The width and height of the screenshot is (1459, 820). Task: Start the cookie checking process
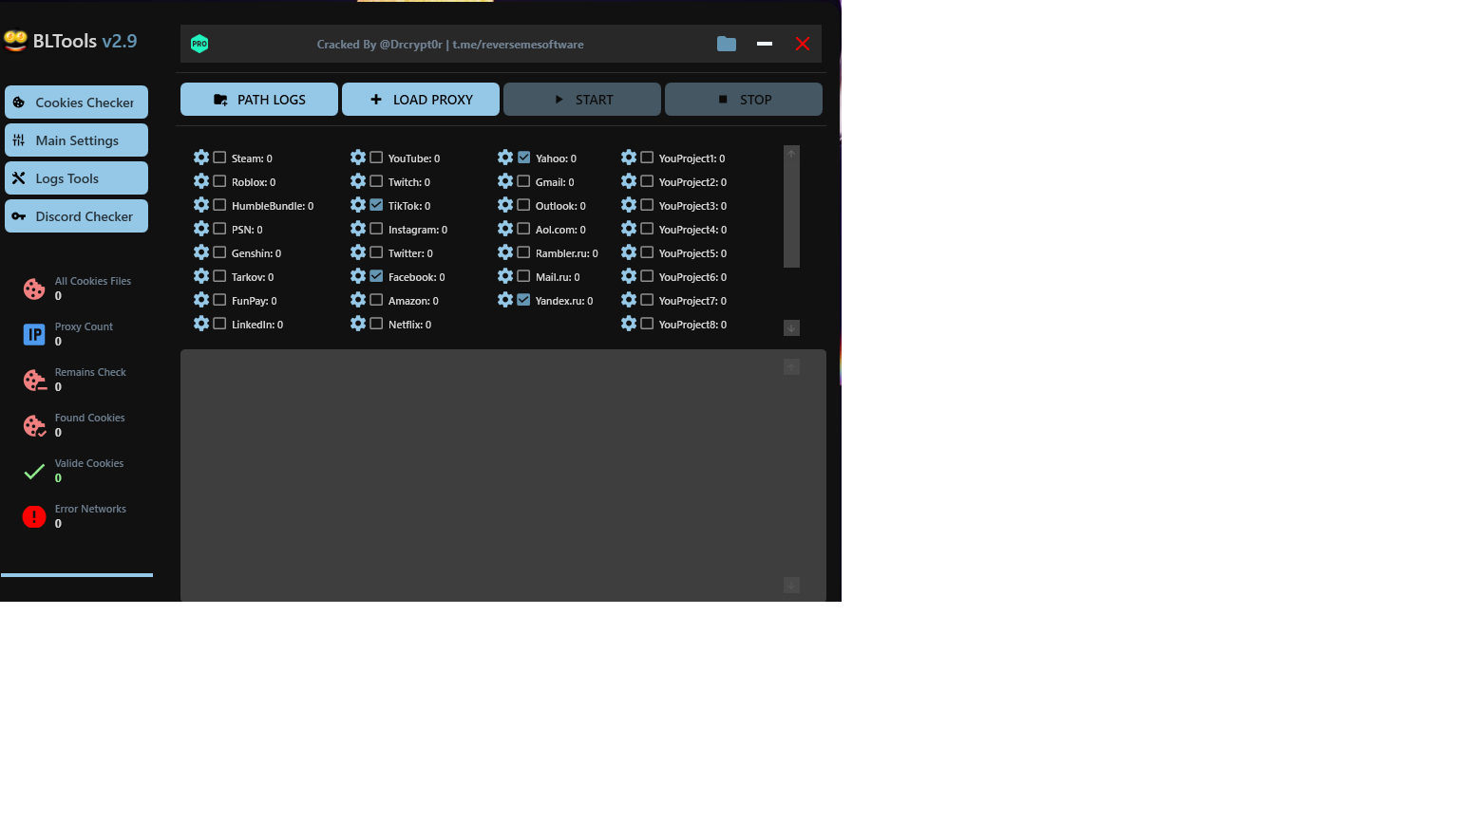[582, 100]
